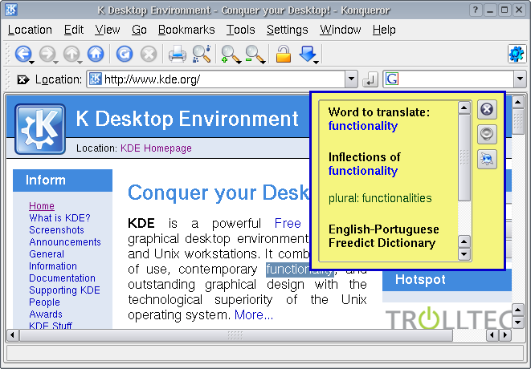The image size is (531, 369).
Task: Play pronunciation with the speaker icon
Action: pos(487,134)
